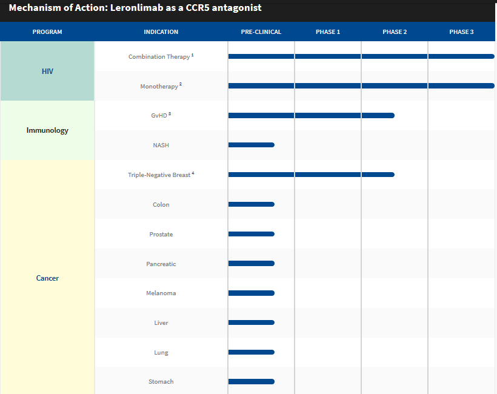Click the PROGRAM column header
This screenshot has width=497, height=394.
(x=47, y=32)
